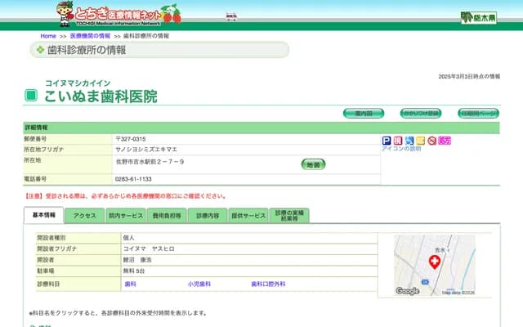Click the wheelchair accessibility icon
The width and height of the screenshot is (523, 327).
pos(409,141)
